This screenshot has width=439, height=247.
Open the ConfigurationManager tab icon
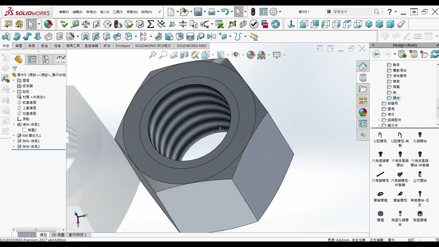(x=46, y=59)
